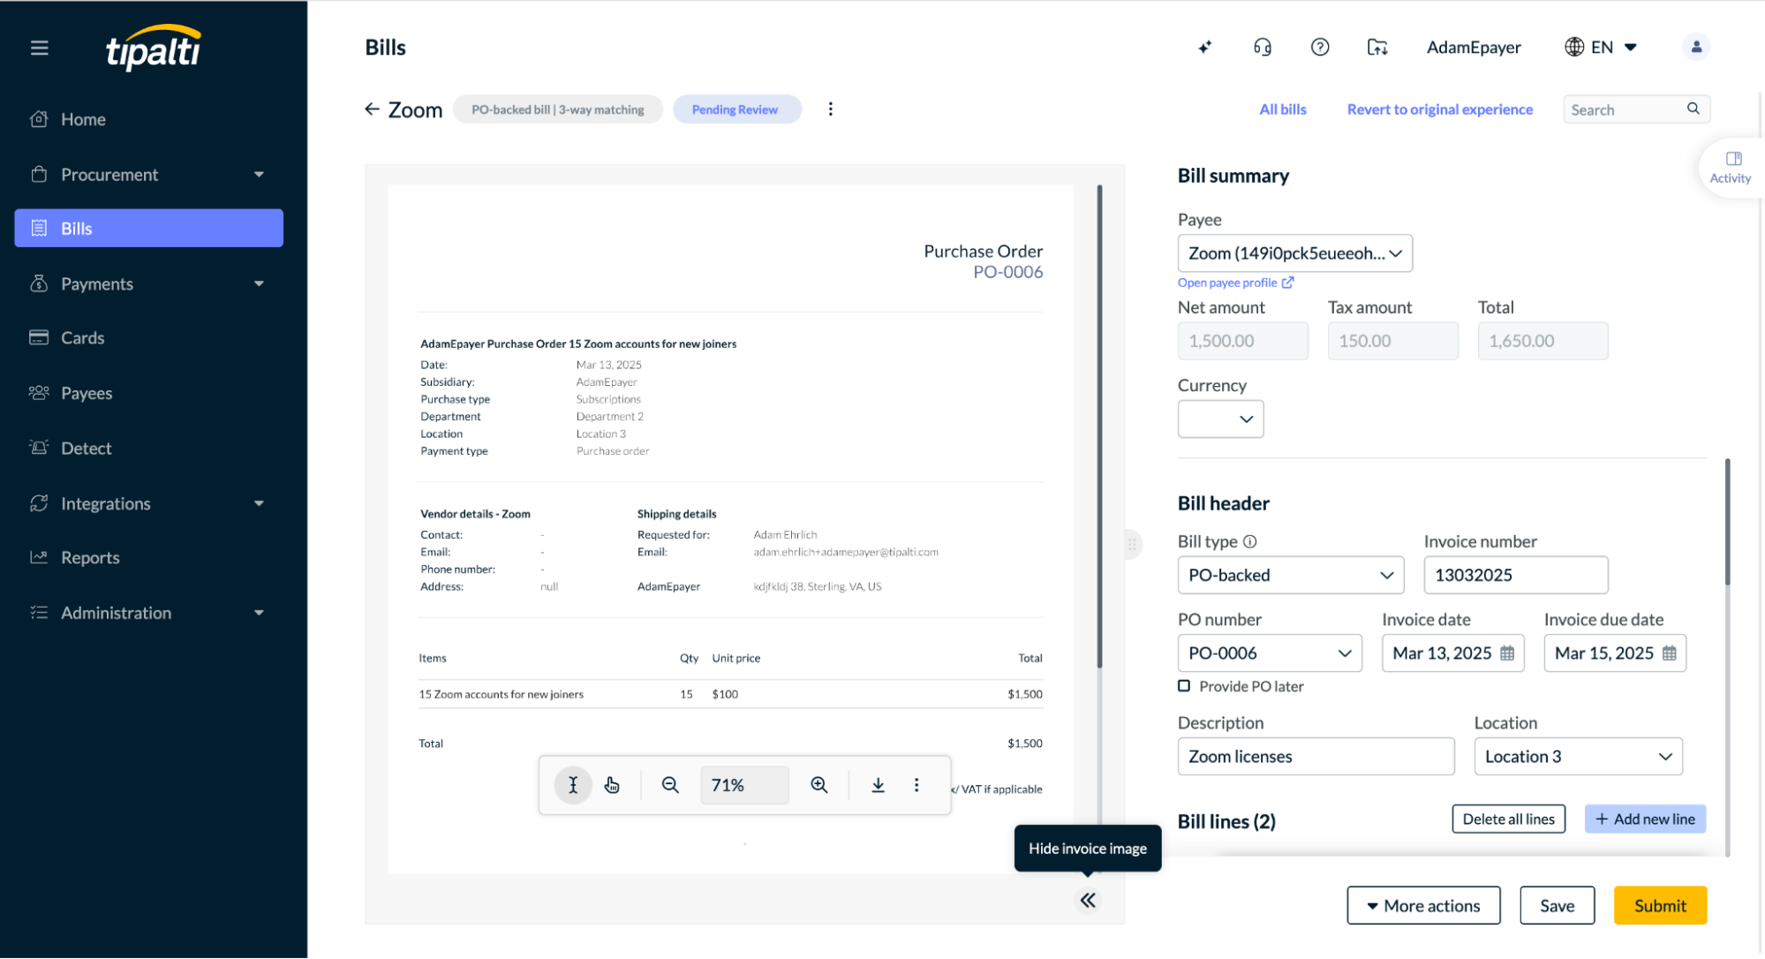Click the headset support icon
1765x959 pixels.
(1263, 48)
